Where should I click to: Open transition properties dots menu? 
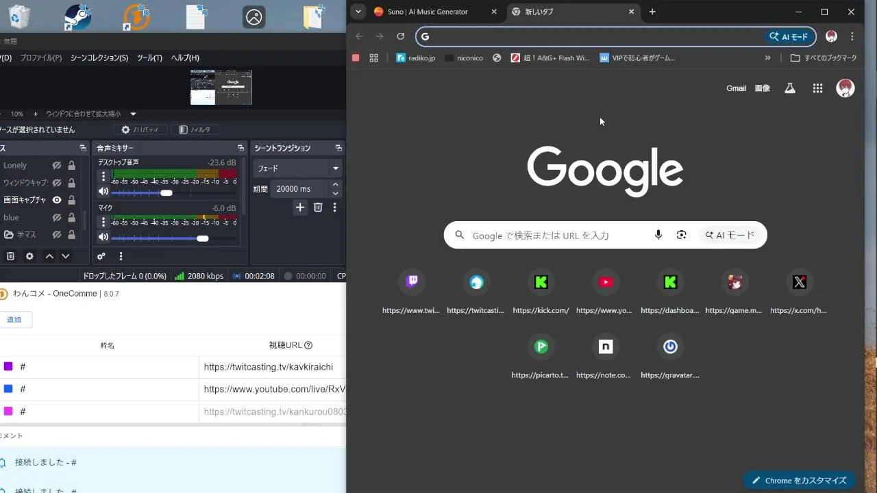(334, 207)
